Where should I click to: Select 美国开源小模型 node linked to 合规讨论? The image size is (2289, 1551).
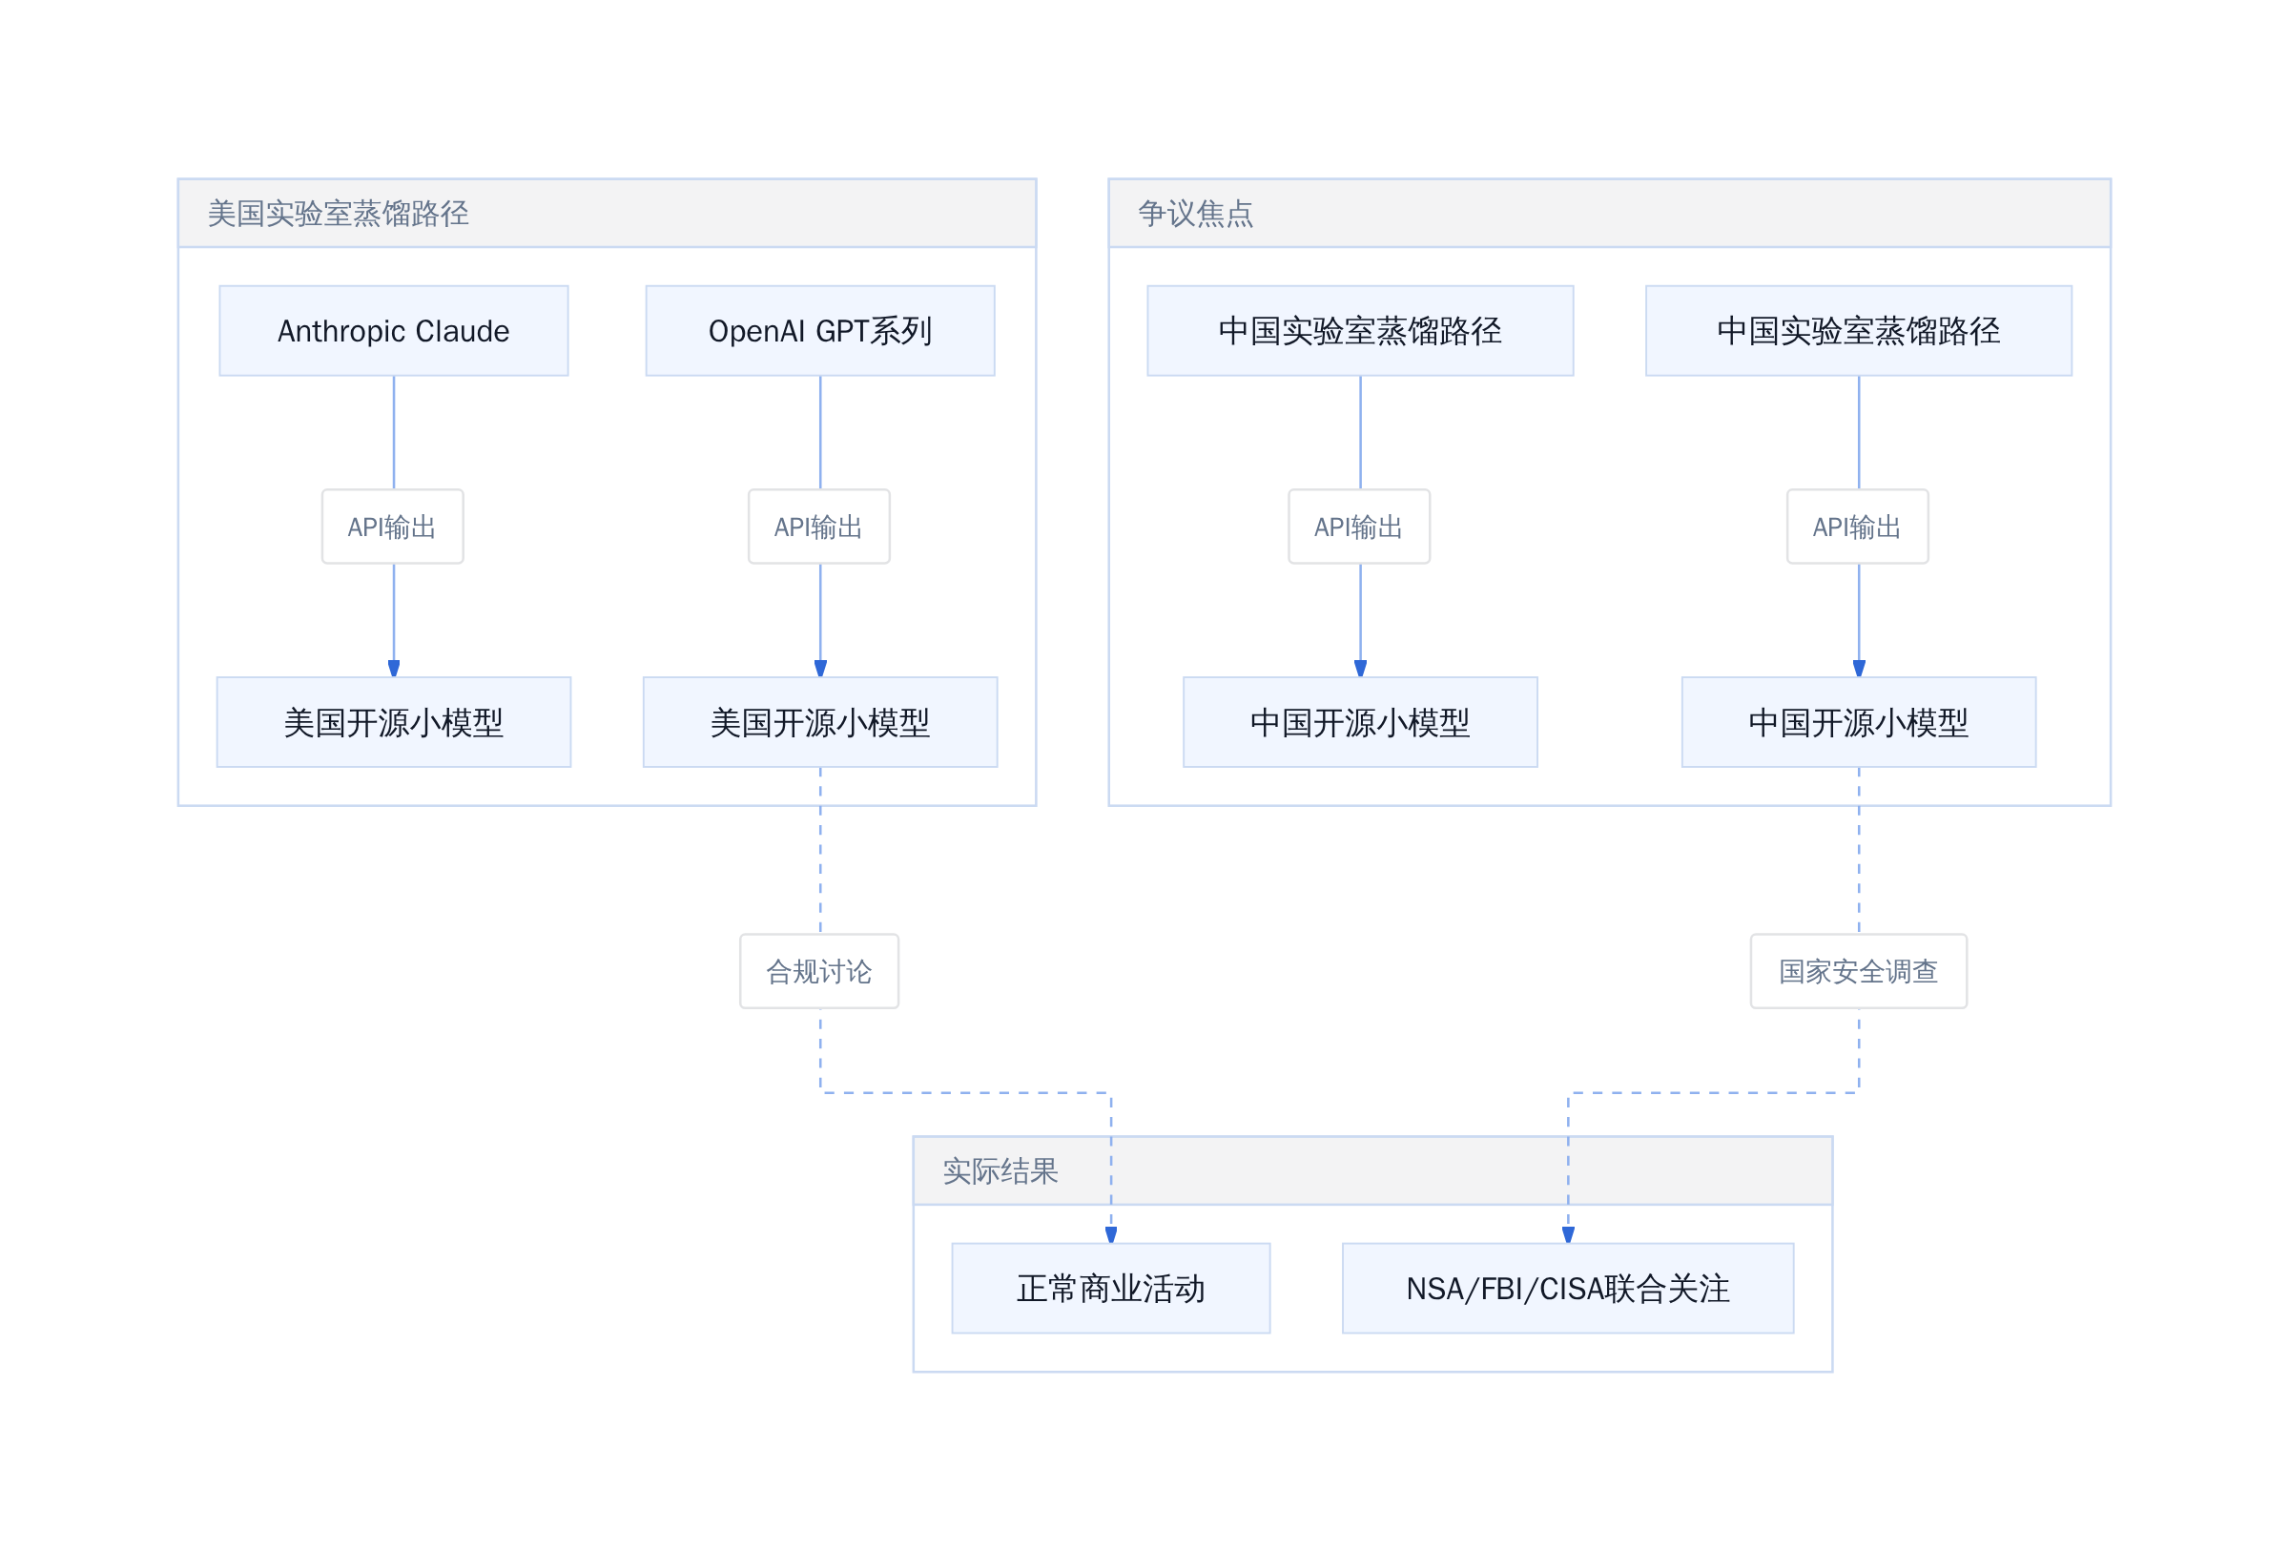(820, 722)
